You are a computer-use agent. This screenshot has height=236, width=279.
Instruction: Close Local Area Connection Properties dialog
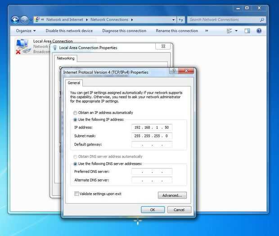(x=163, y=46)
